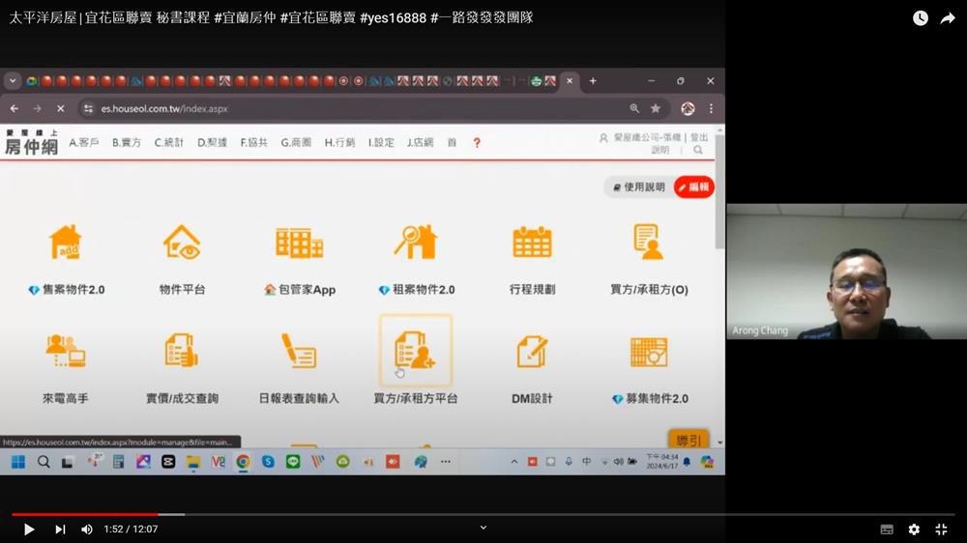Click the red 編輯 button
Screen dimensions: 967x543
(693, 187)
